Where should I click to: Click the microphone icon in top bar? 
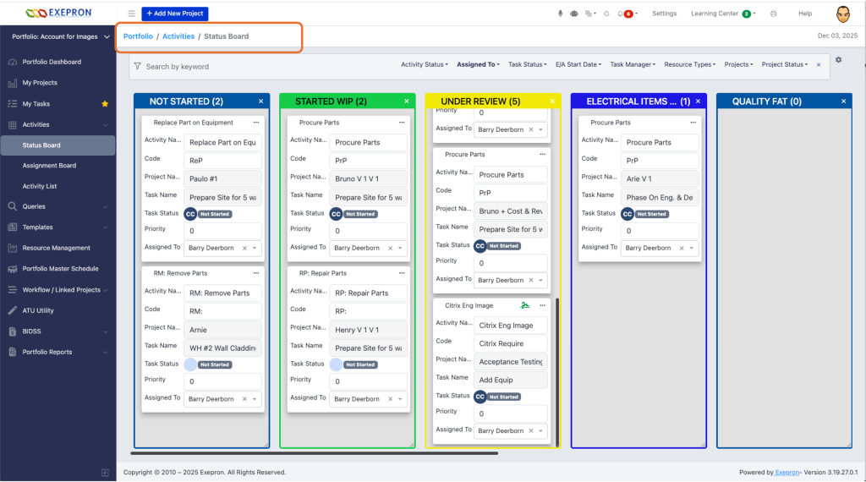coord(560,14)
